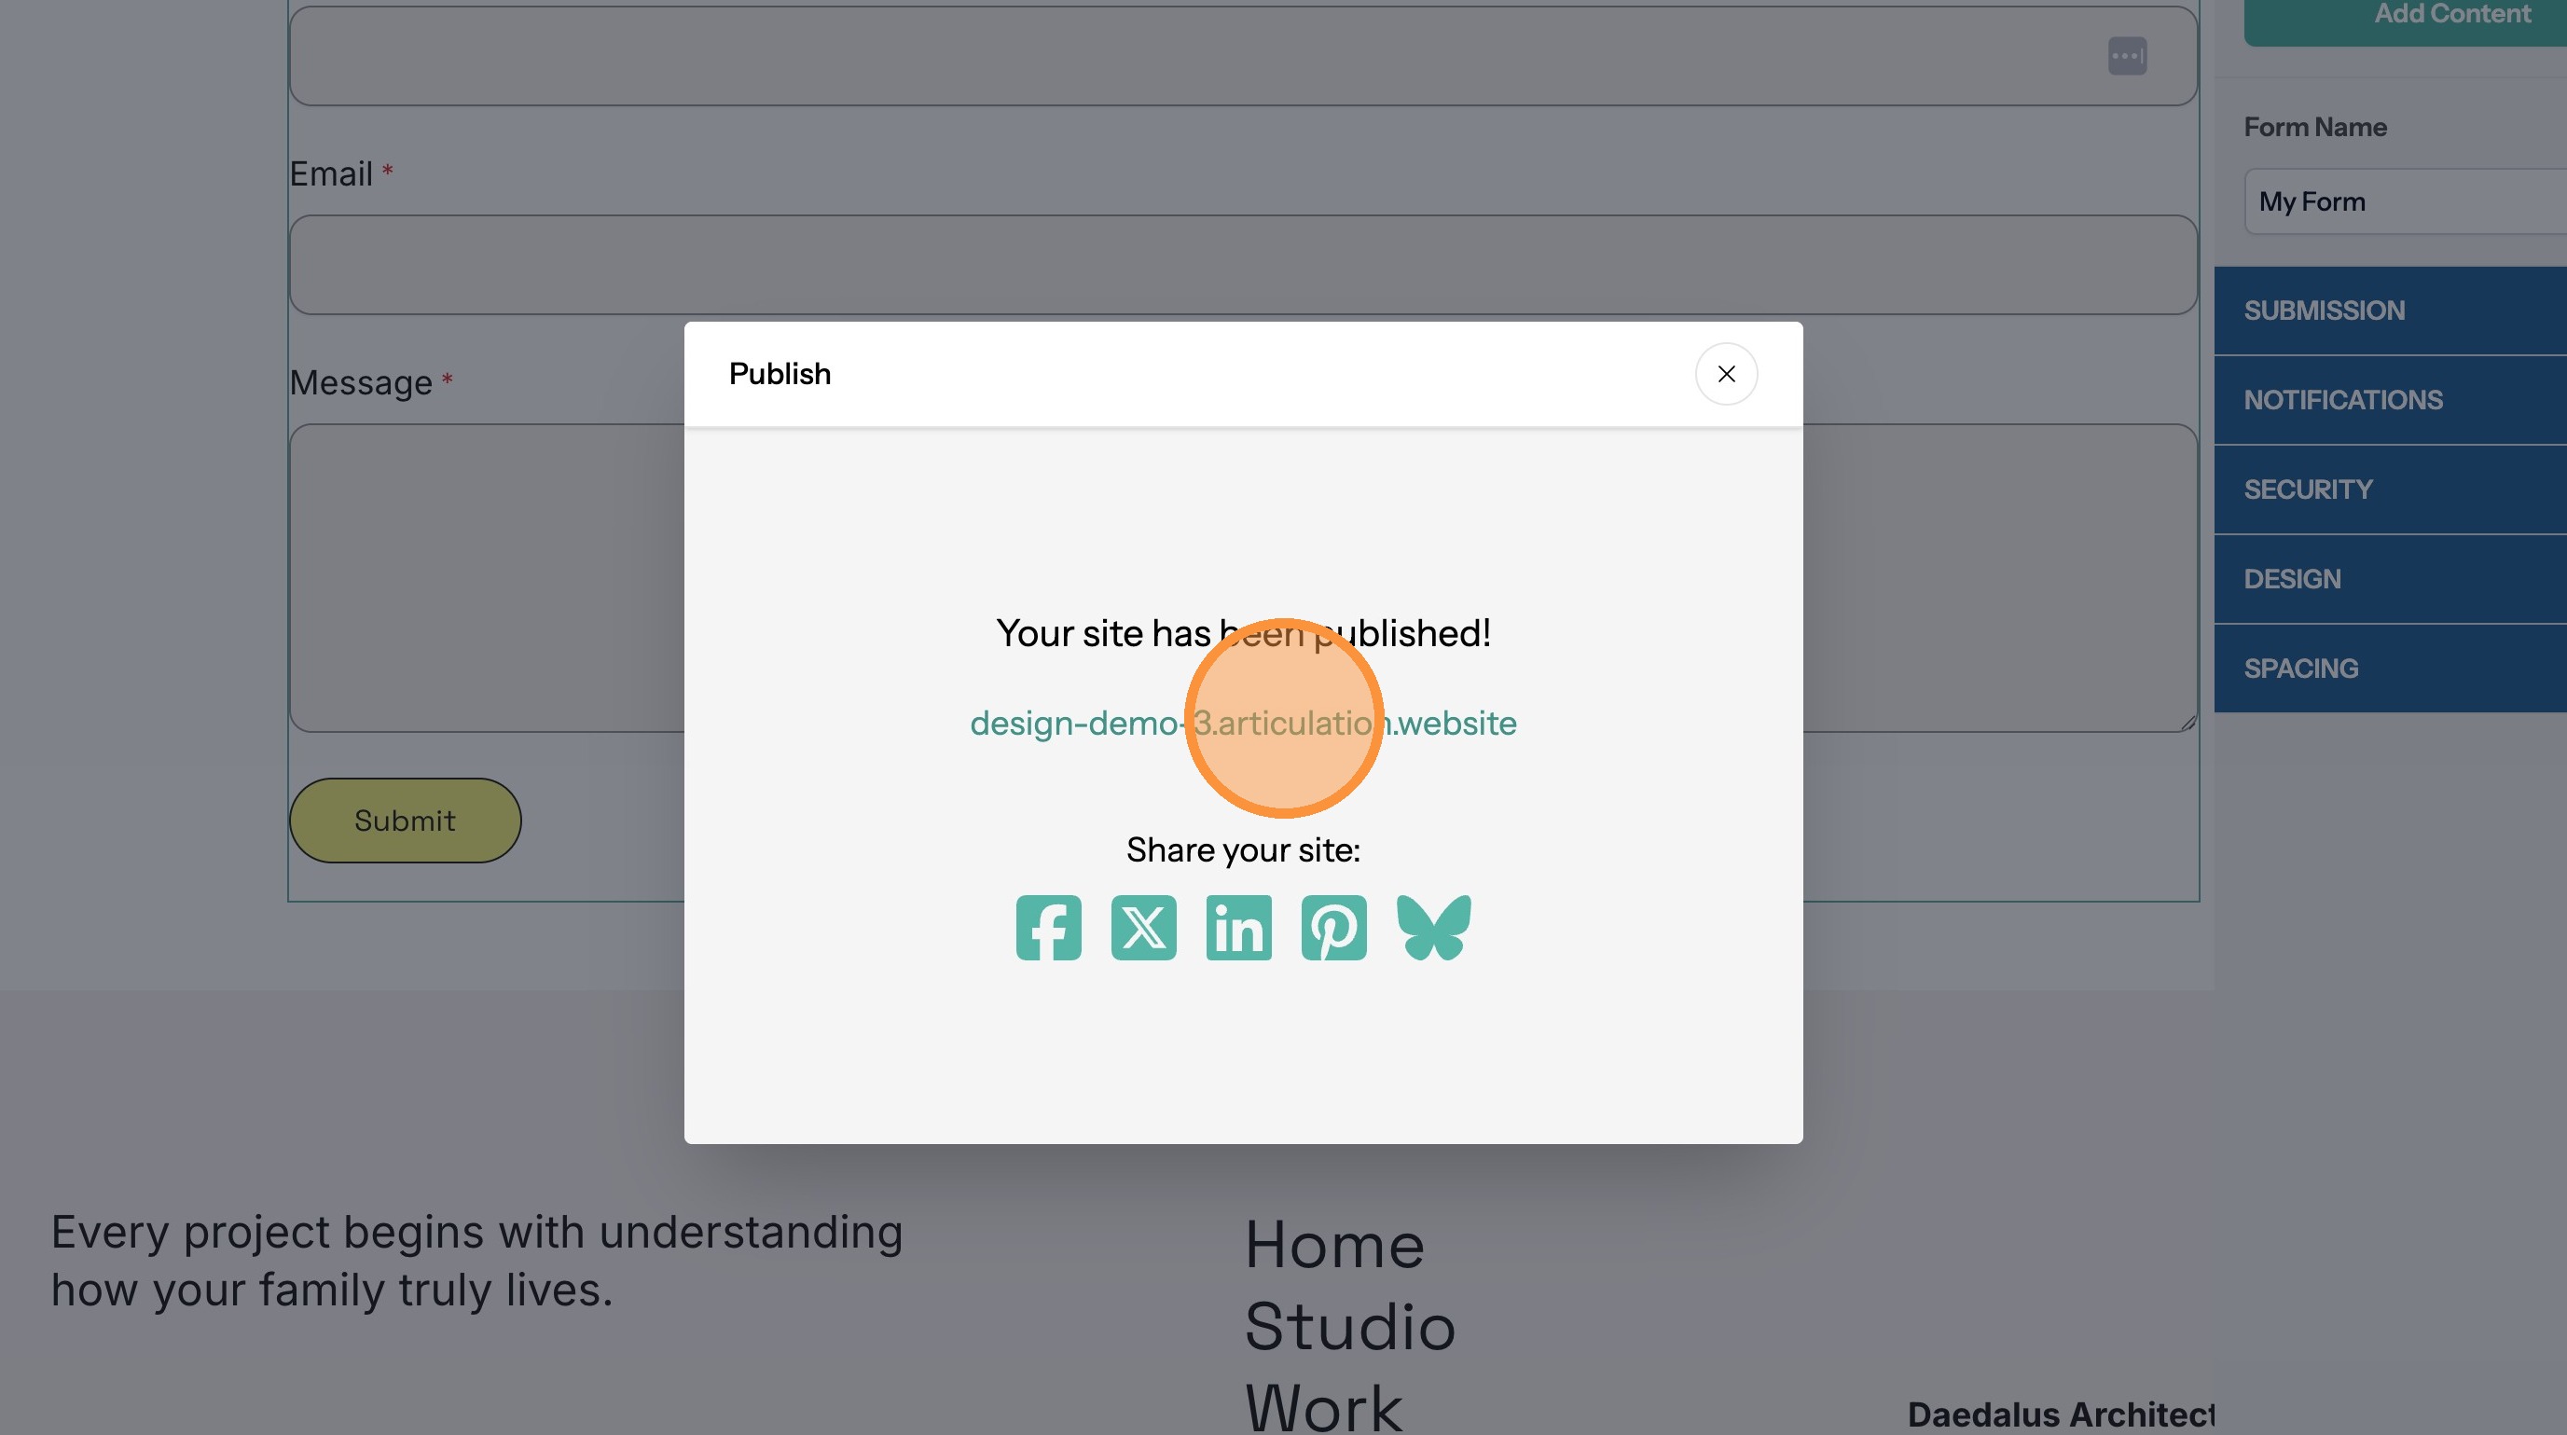Expand the NOTIFICATIONS section

point(2390,401)
